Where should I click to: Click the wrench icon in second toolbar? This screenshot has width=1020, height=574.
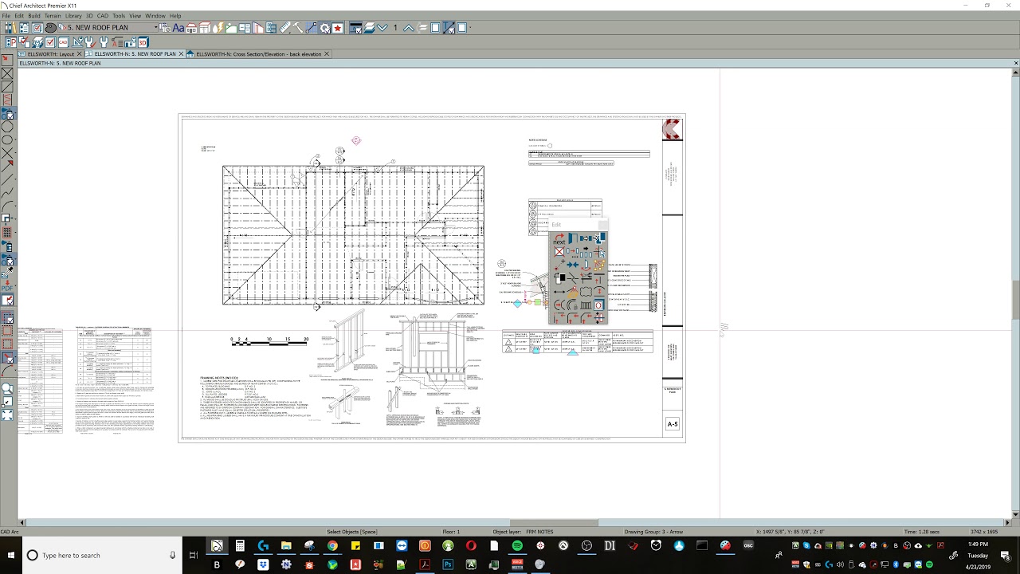[104, 42]
